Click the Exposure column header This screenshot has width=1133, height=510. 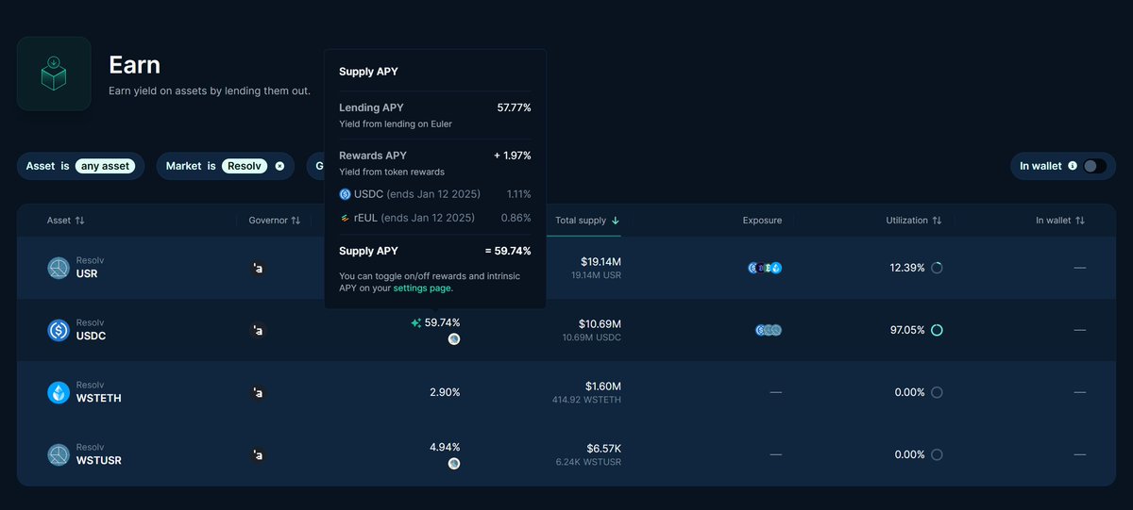tap(762, 221)
